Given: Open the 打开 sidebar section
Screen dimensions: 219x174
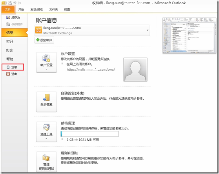Looking at the screenshot, I should pyautogui.click(x=10, y=41).
